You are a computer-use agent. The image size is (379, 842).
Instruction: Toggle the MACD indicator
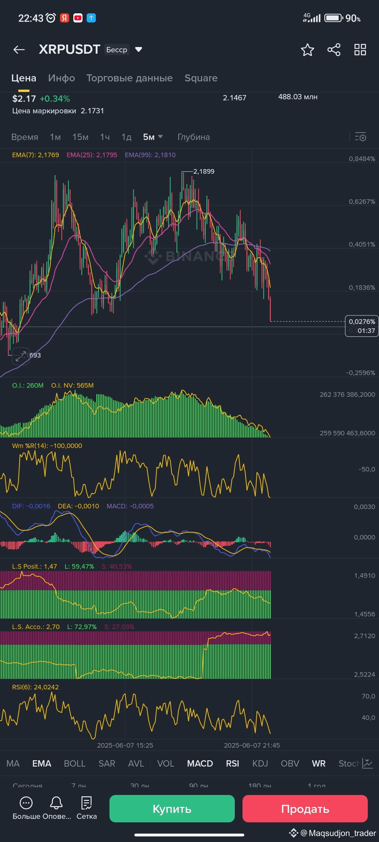click(200, 763)
